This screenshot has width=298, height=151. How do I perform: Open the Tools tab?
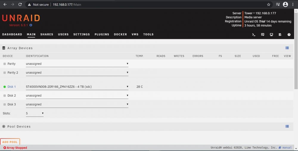pos(148,34)
